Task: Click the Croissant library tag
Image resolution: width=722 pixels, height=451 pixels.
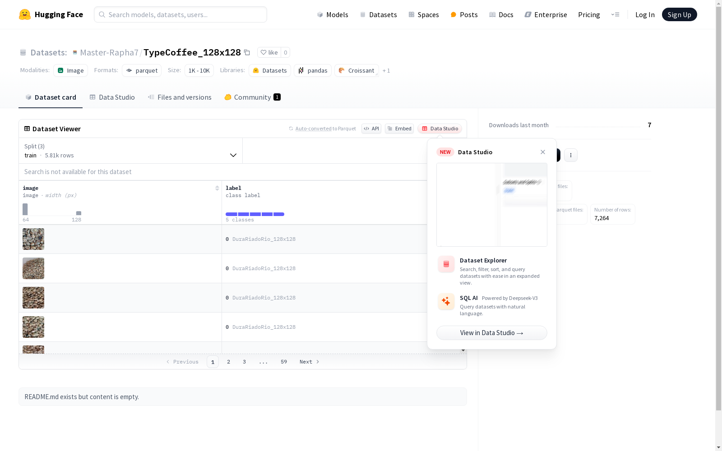Action: (356, 70)
